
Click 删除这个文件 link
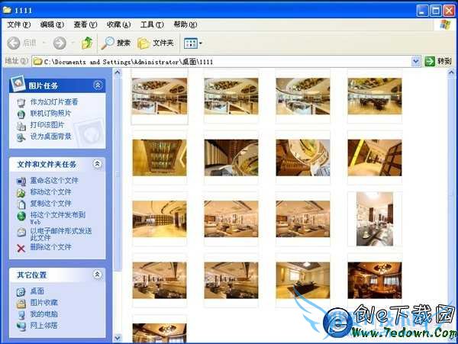tap(51, 247)
